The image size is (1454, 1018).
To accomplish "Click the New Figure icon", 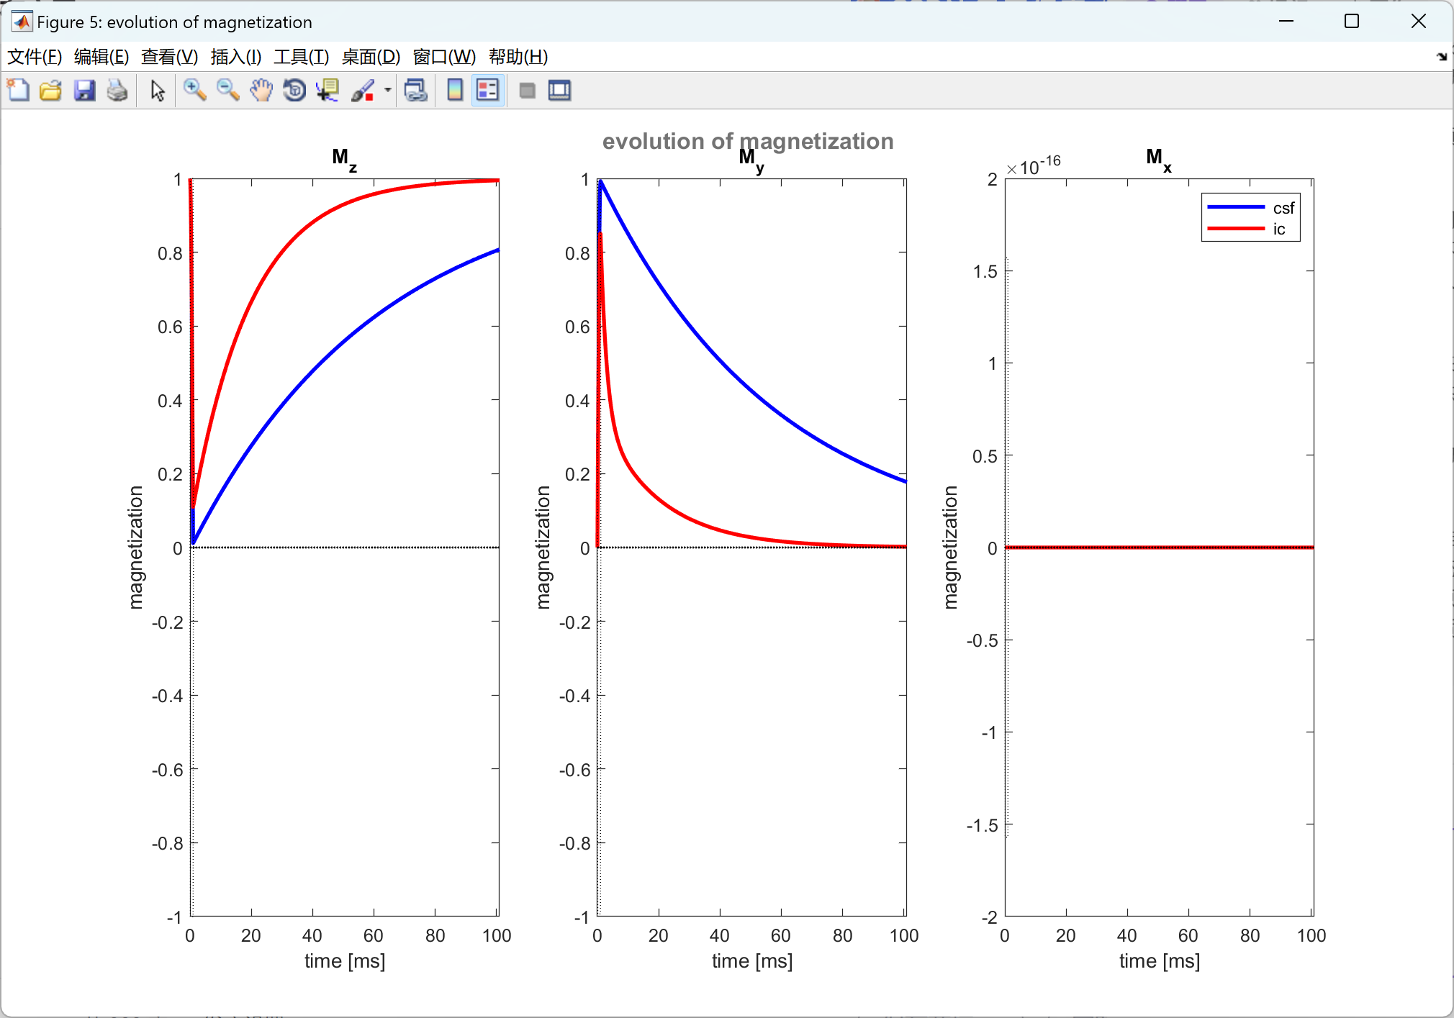I will click(x=18, y=91).
